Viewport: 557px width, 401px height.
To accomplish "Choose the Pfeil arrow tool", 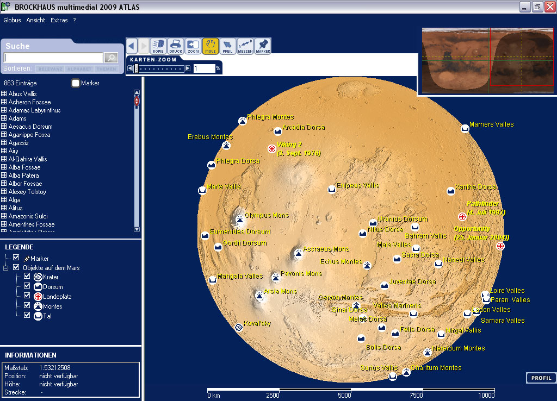I will pos(227,46).
